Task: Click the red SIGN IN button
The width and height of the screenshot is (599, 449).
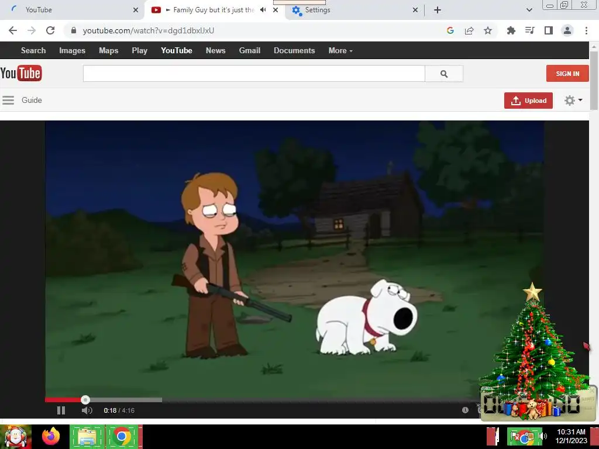Action: point(567,73)
